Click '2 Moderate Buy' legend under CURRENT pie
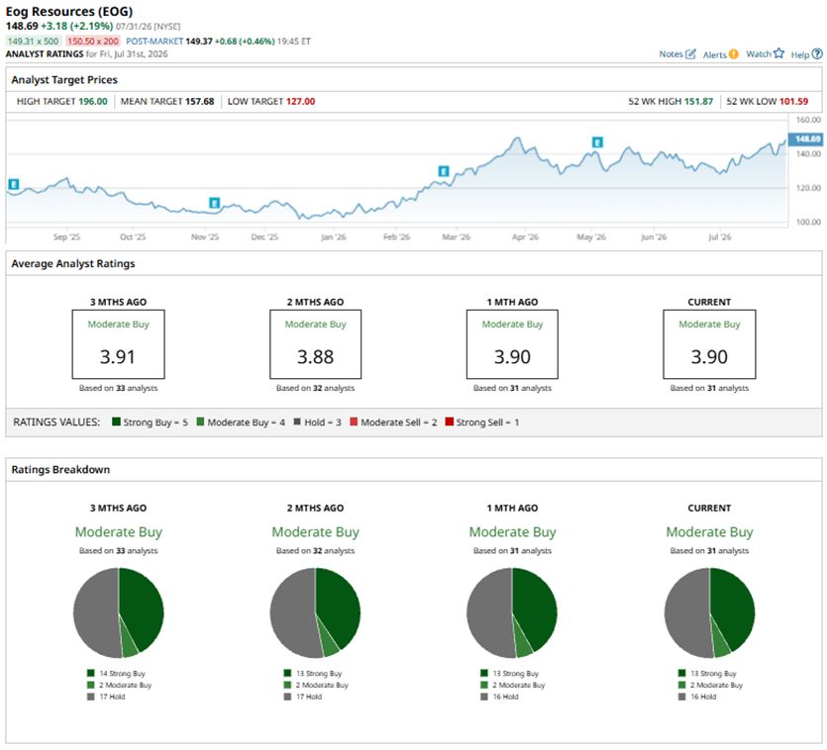The width and height of the screenshot is (827, 750). (710, 685)
